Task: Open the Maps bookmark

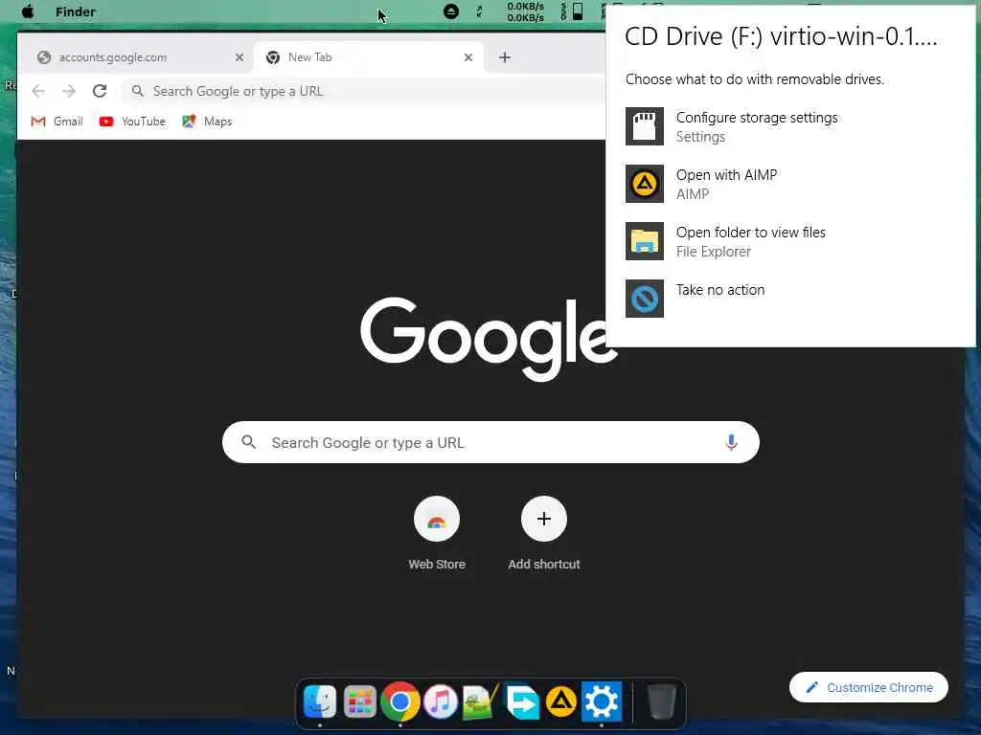Action: coord(207,122)
